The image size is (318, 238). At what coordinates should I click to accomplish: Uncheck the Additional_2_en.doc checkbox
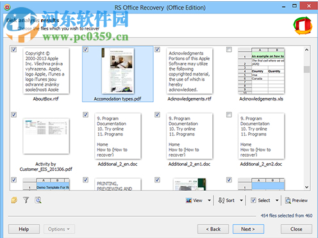coord(85,115)
